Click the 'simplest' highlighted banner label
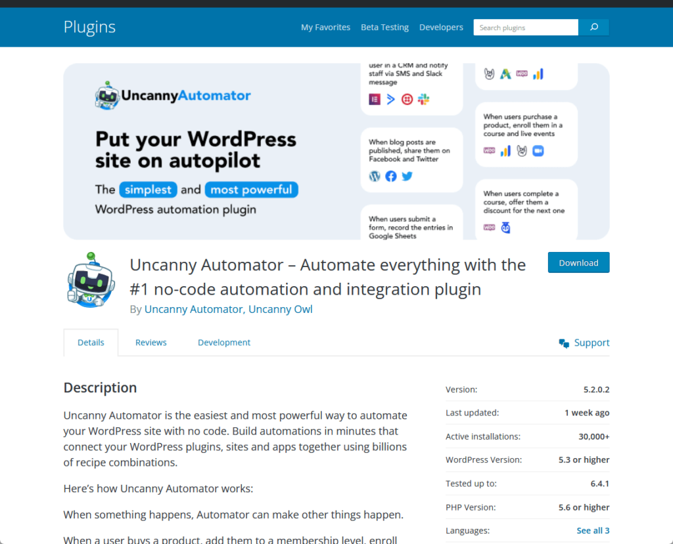This screenshot has width=673, height=544. [148, 190]
